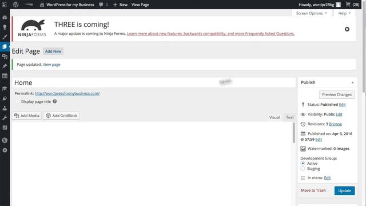Open the Settings grid icon in sidebar
366x206 pixels.
(5, 128)
